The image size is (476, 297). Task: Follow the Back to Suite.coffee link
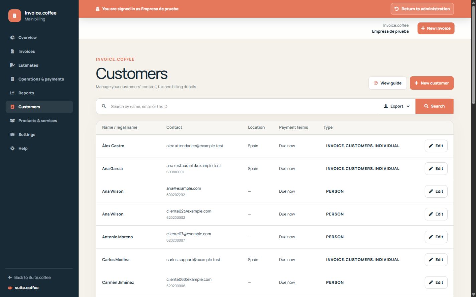(x=29, y=277)
